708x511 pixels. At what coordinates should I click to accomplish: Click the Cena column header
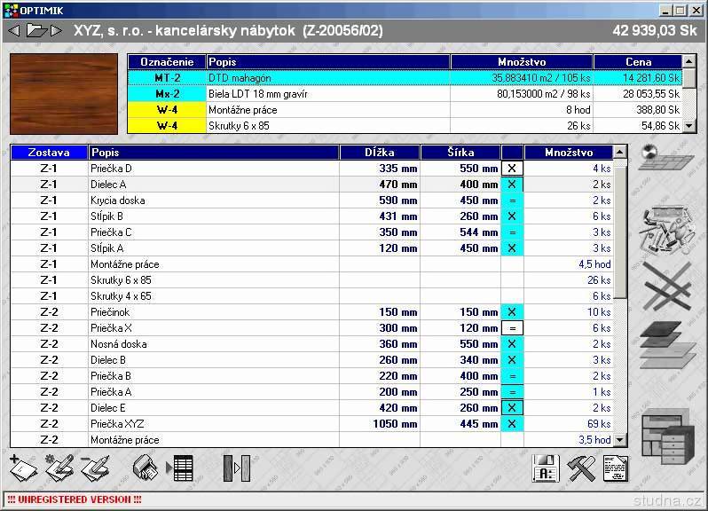(638, 62)
